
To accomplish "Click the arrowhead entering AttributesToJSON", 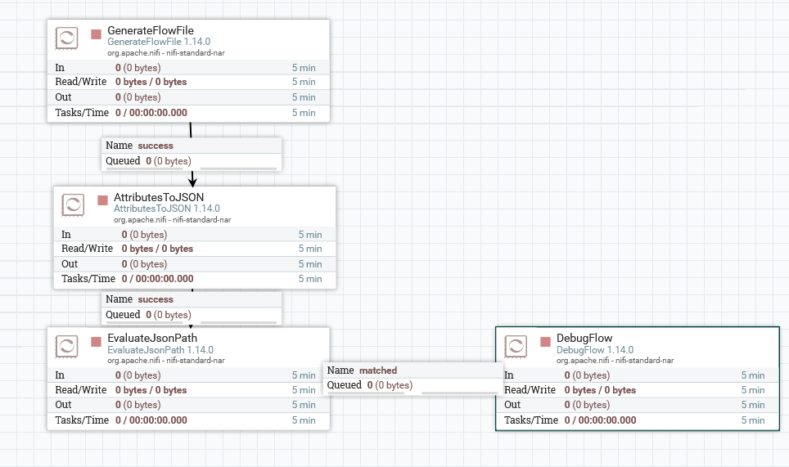I will click(x=192, y=182).
